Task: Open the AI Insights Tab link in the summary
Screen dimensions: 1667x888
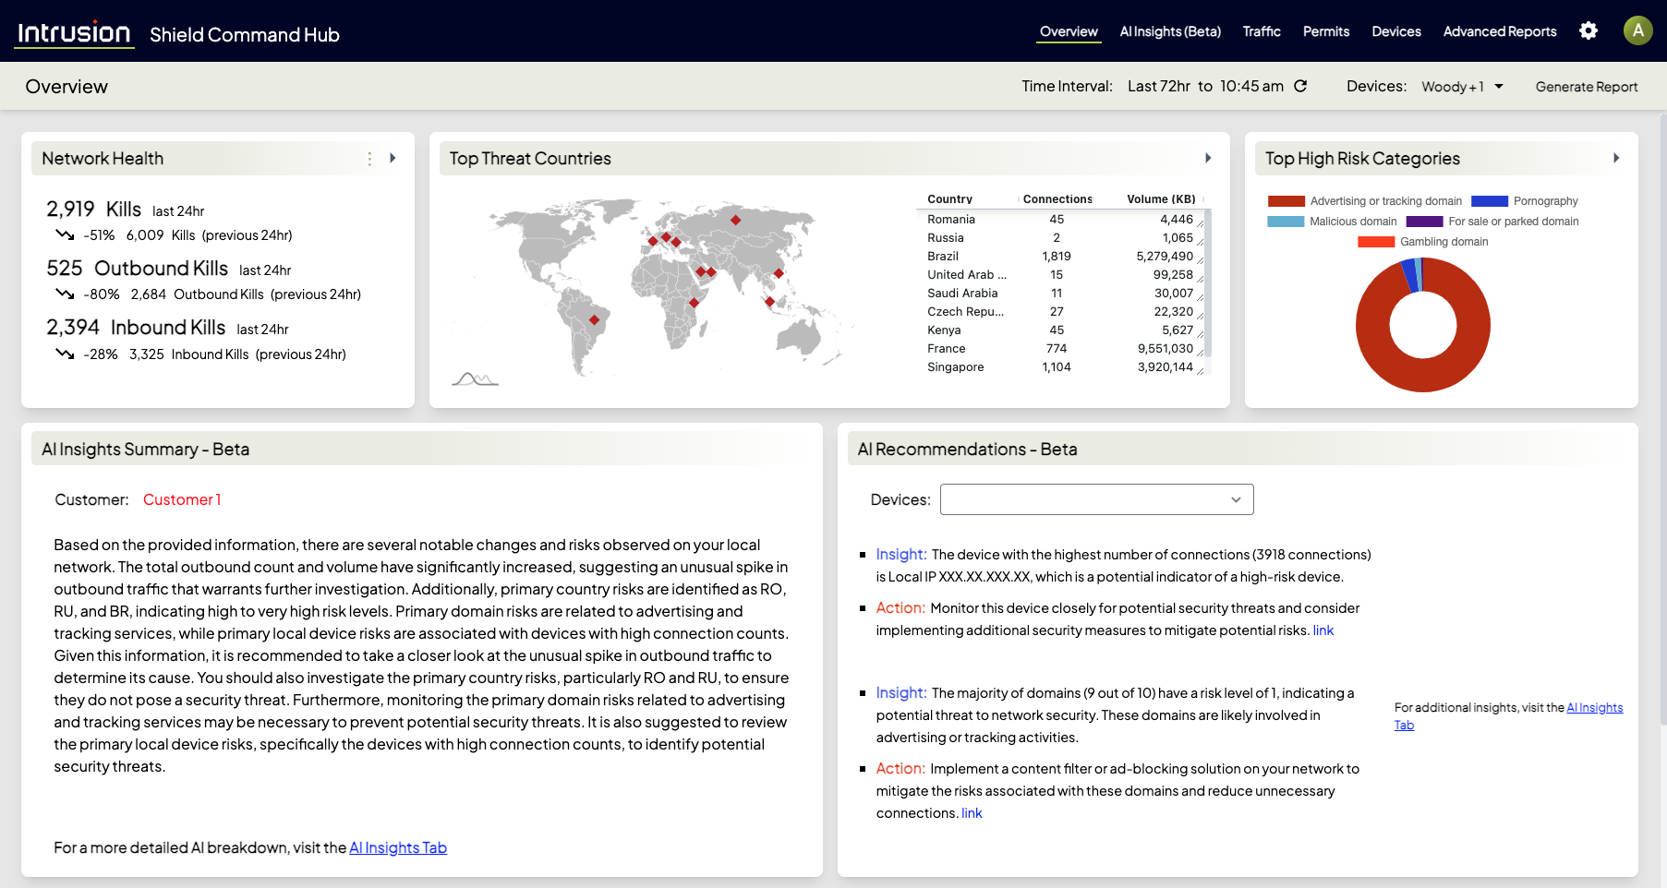Action: click(x=398, y=847)
